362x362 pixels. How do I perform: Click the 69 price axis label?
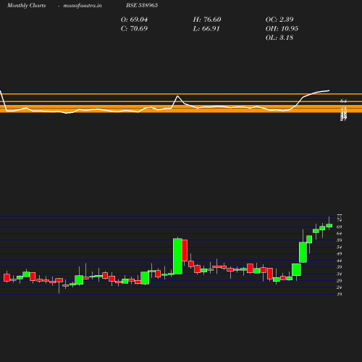point(340,227)
